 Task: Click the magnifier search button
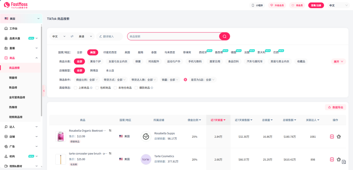point(224,36)
